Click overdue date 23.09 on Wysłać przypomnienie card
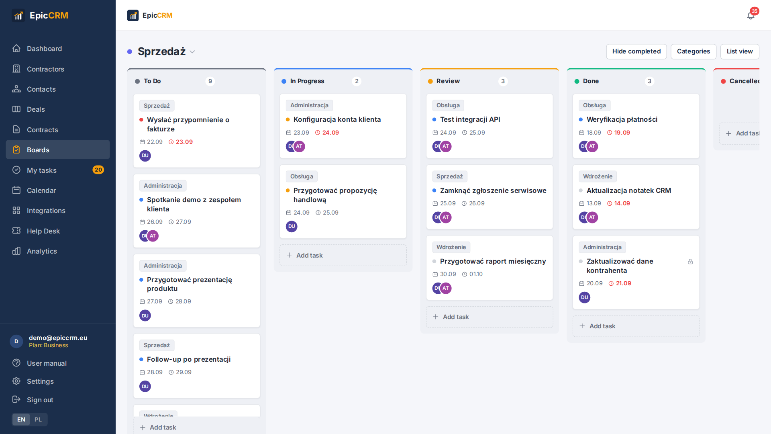 pyautogui.click(x=181, y=142)
